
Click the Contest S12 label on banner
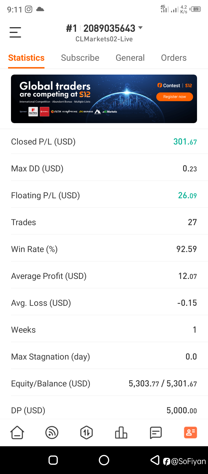174,86
